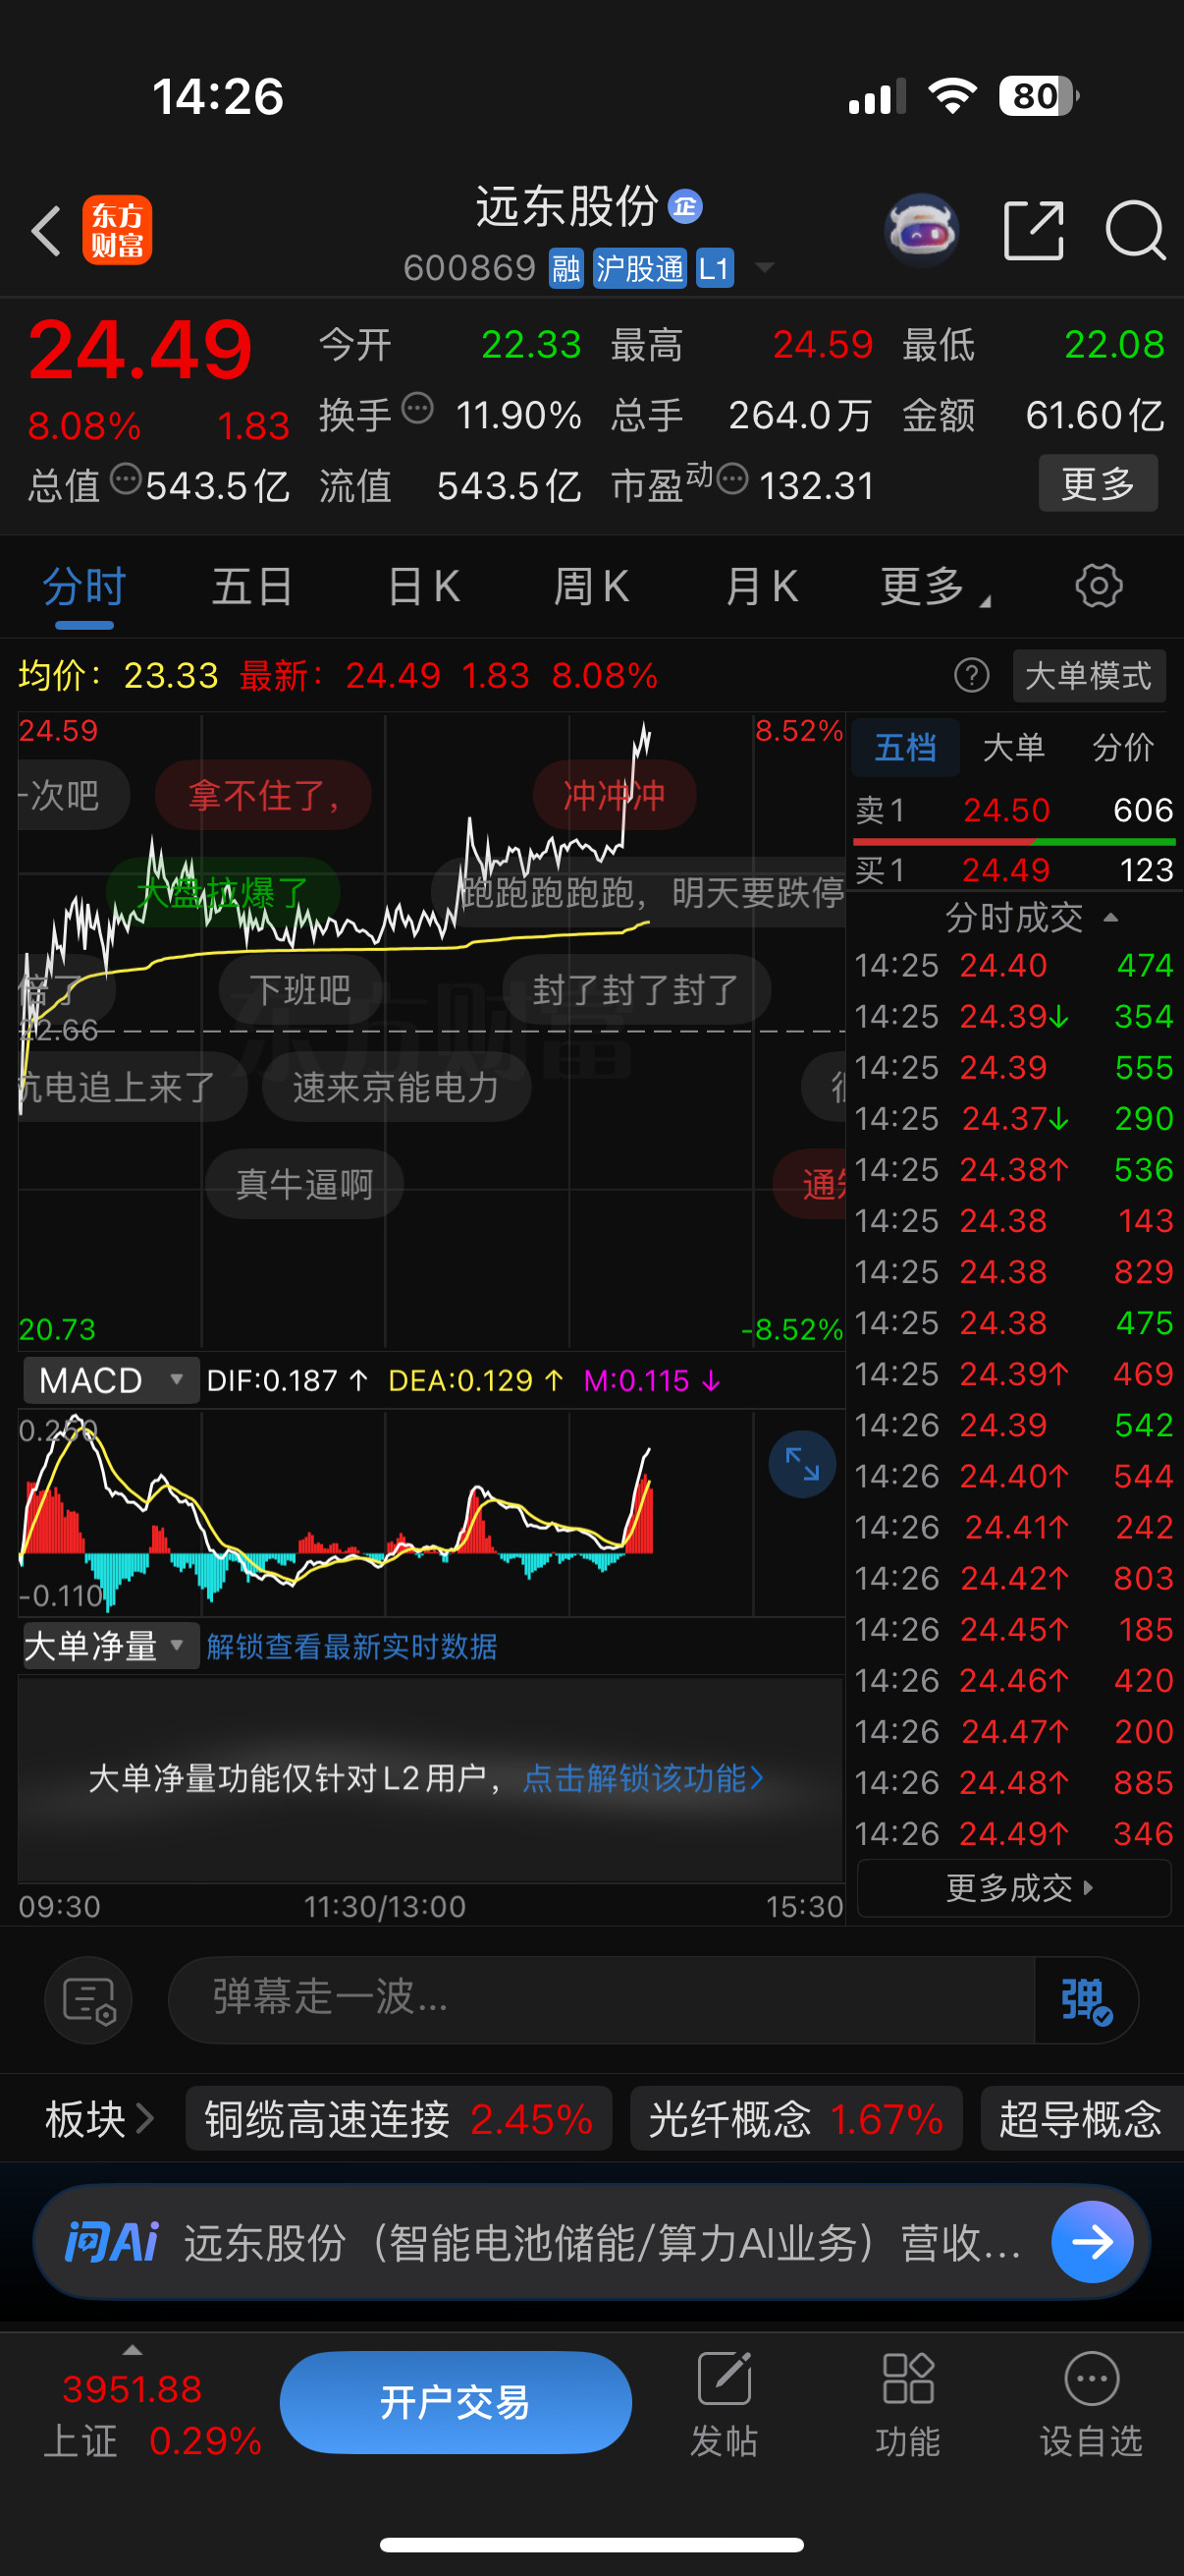The image size is (1184, 2576).
Task: Open search with magnifier icon
Action: coord(1135,230)
